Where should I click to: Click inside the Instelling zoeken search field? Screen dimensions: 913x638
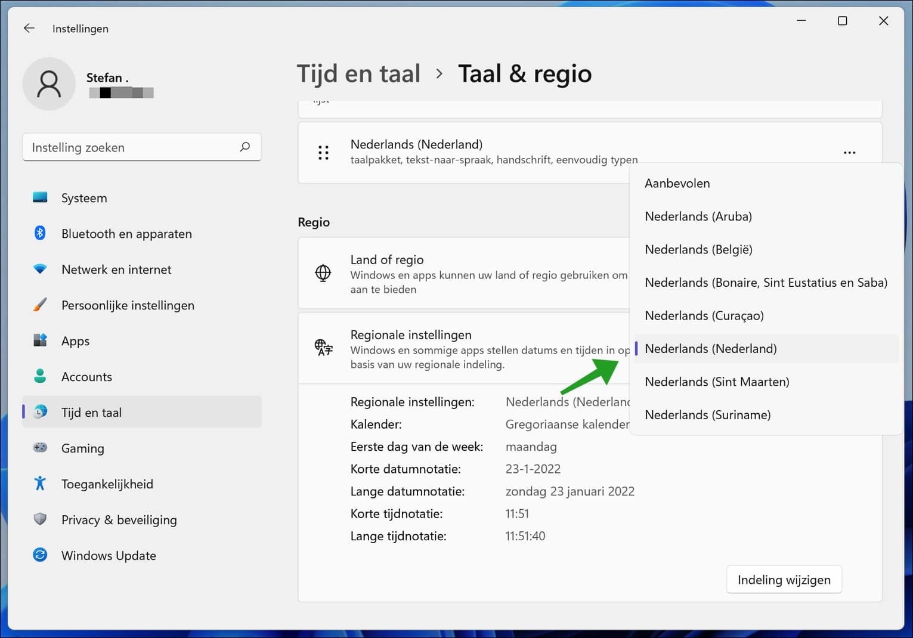pos(119,147)
